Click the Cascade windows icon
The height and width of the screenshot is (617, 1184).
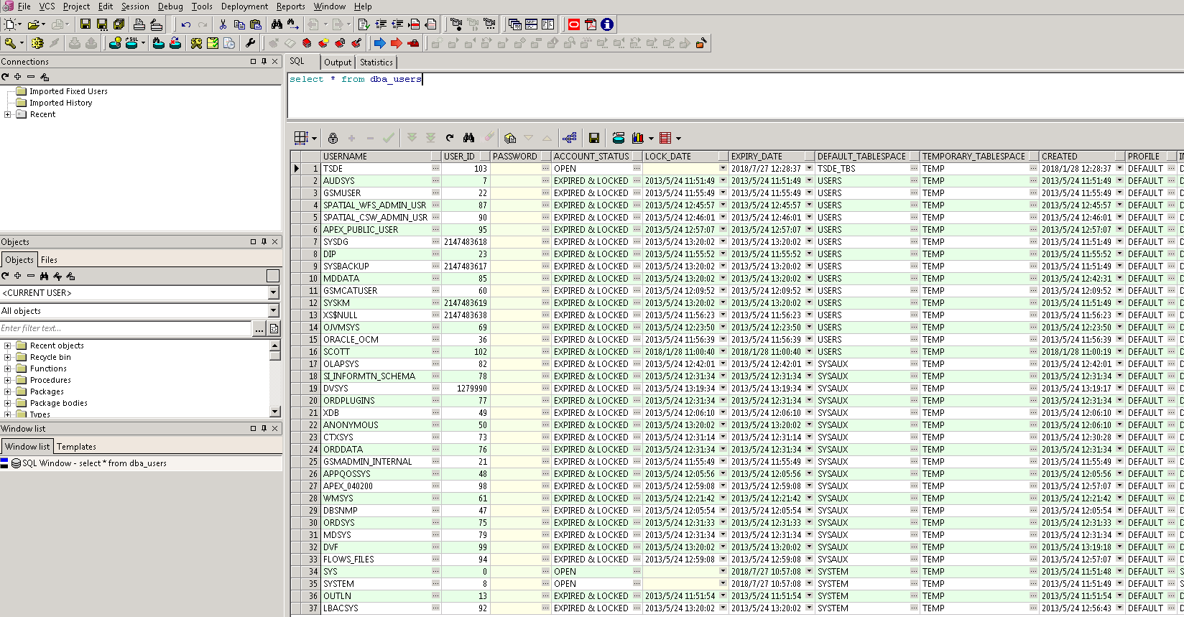click(514, 24)
